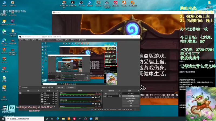The width and height of the screenshot is (216, 121).
Task: Toggle lock of 战绩 source
Action: [x=56, y=93]
